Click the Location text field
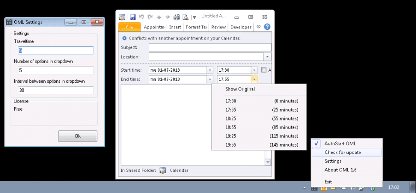Image resolution: width=416 pixels, height=193 pixels. point(206,57)
